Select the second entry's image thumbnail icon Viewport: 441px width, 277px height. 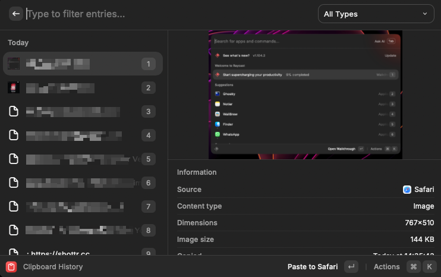[14, 88]
